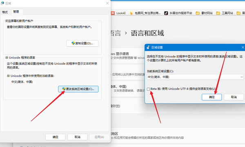Screen dimensions: 245x147
Task: Click 中文(简体, 中国) current language text in 区域 dialog
Action: click(x=22, y=82)
